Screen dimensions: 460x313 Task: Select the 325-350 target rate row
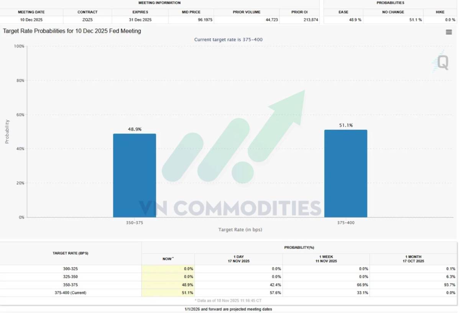click(228, 277)
